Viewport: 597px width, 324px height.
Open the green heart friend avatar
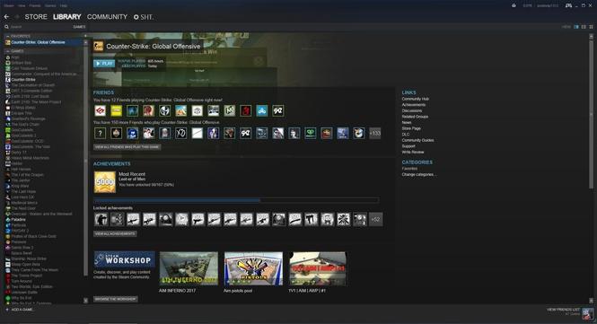coord(311,133)
